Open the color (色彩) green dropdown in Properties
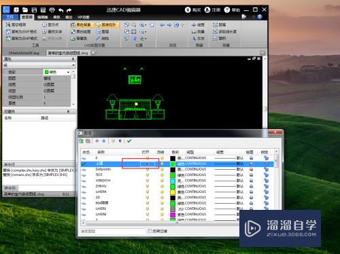The image size is (340, 254). [68, 72]
